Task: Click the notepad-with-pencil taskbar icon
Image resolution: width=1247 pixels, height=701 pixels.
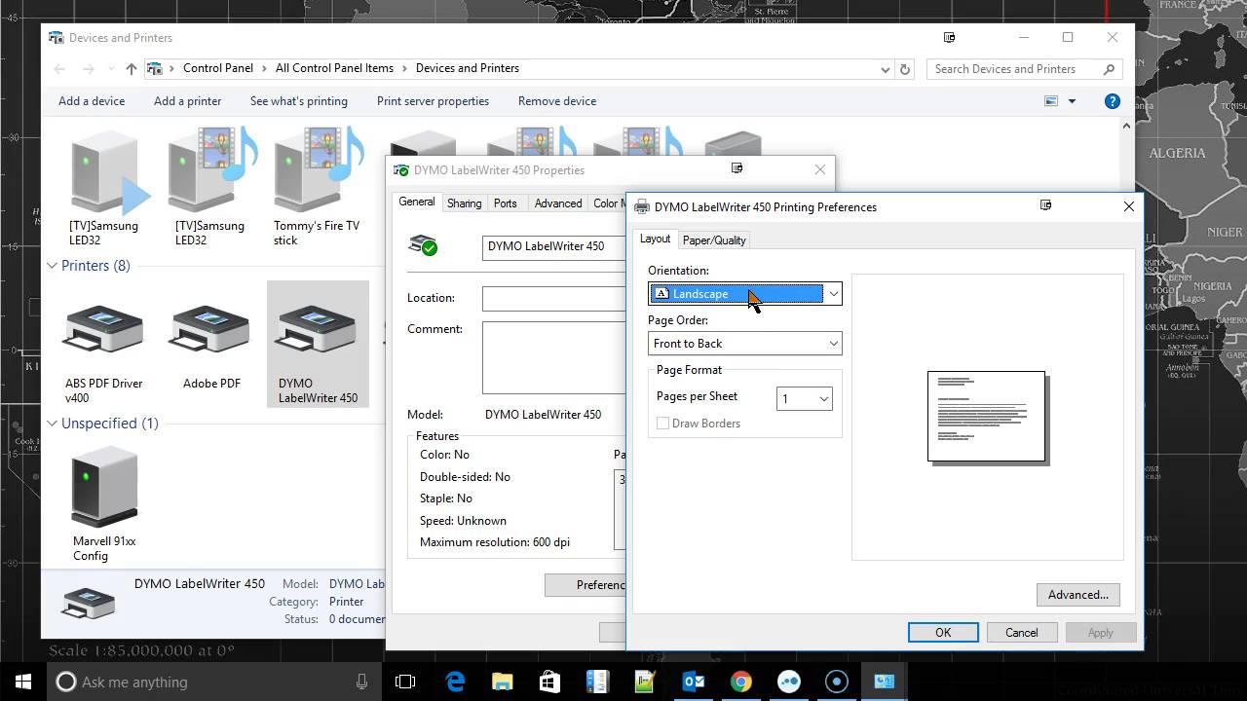Action: [645, 682]
